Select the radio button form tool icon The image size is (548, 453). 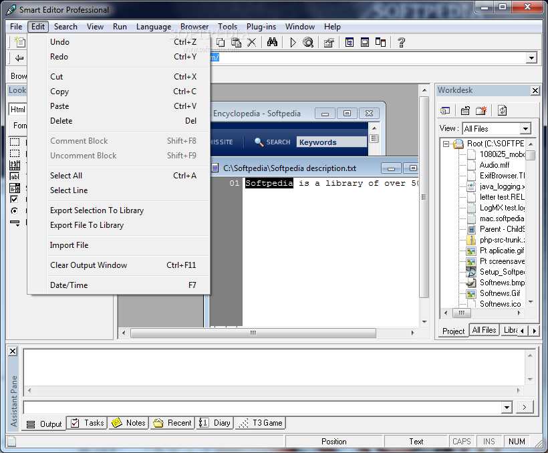click(x=14, y=210)
